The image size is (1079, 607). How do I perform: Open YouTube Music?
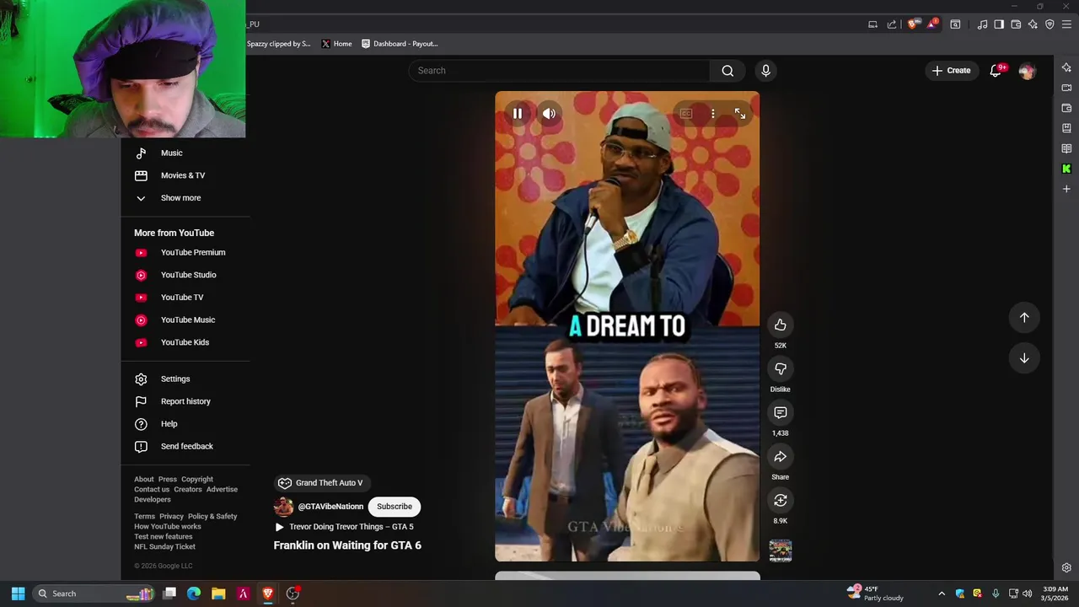[x=186, y=320]
